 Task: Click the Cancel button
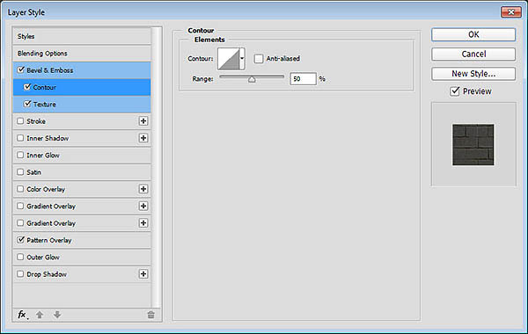pos(473,54)
